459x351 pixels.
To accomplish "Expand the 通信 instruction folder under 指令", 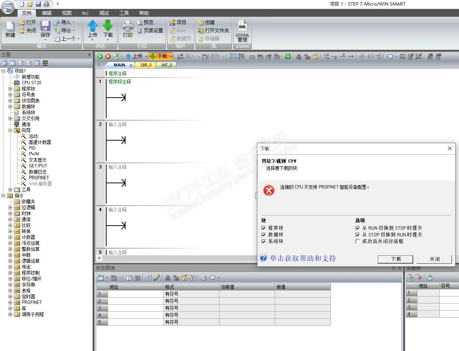I will [x=10, y=219].
